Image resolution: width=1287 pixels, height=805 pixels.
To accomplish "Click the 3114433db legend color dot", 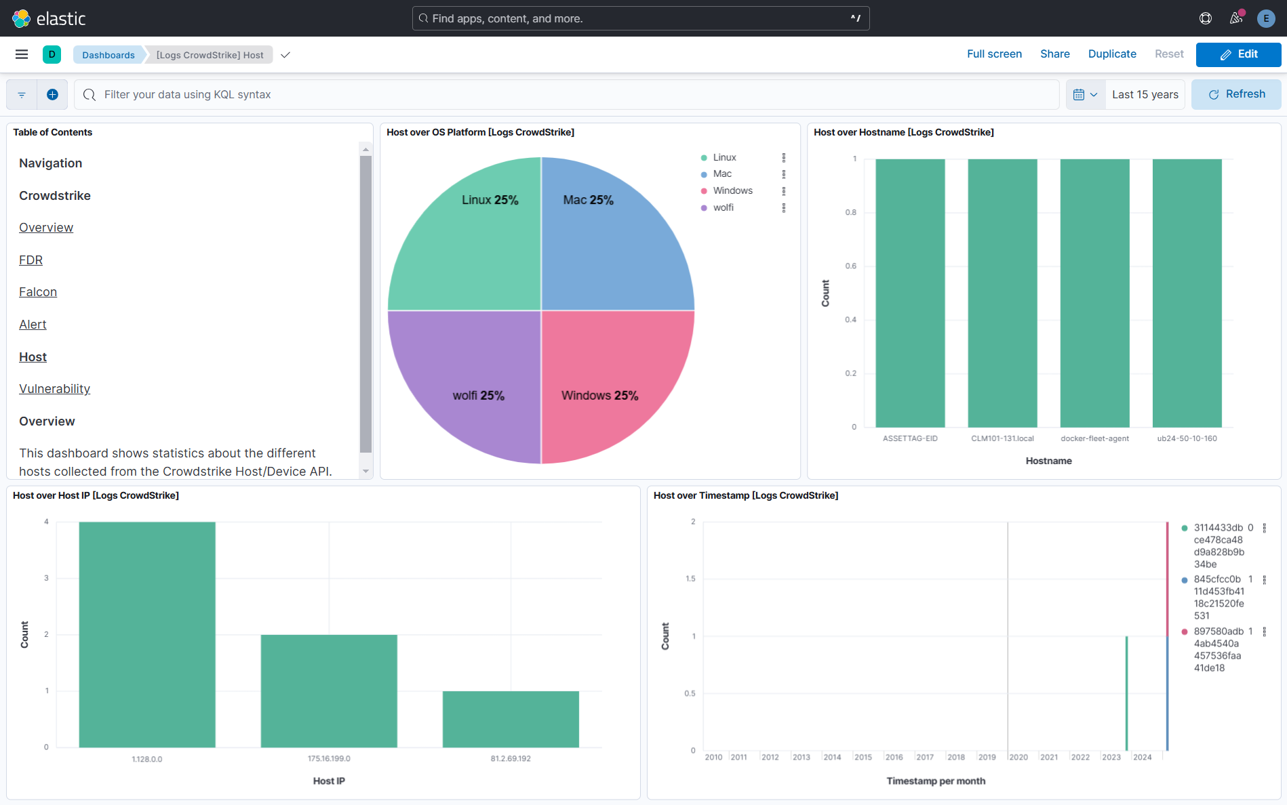I will click(x=1185, y=528).
